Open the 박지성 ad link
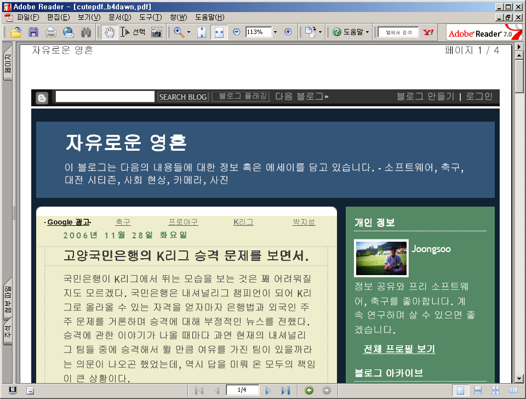 click(x=304, y=222)
